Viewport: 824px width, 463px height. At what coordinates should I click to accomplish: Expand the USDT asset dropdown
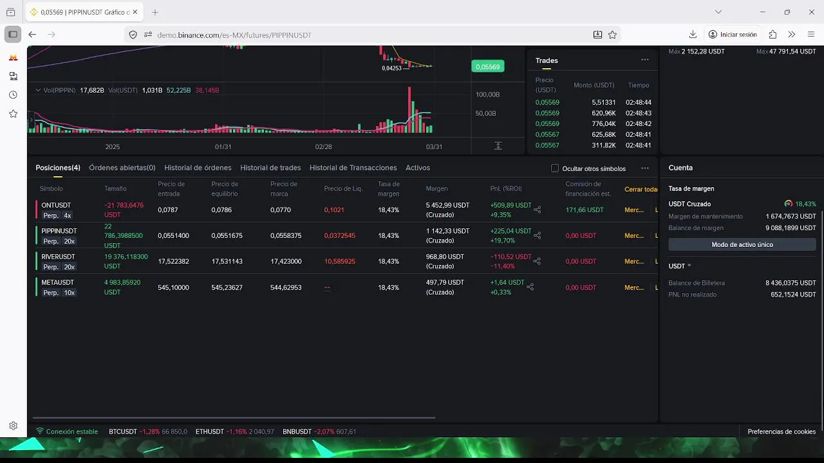tap(680, 266)
